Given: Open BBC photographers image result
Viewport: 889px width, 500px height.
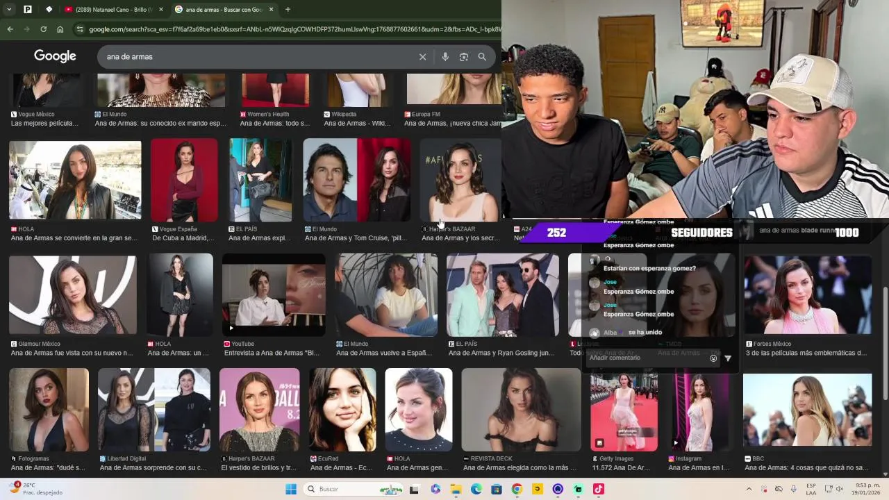Looking at the screenshot, I should [807, 410].
